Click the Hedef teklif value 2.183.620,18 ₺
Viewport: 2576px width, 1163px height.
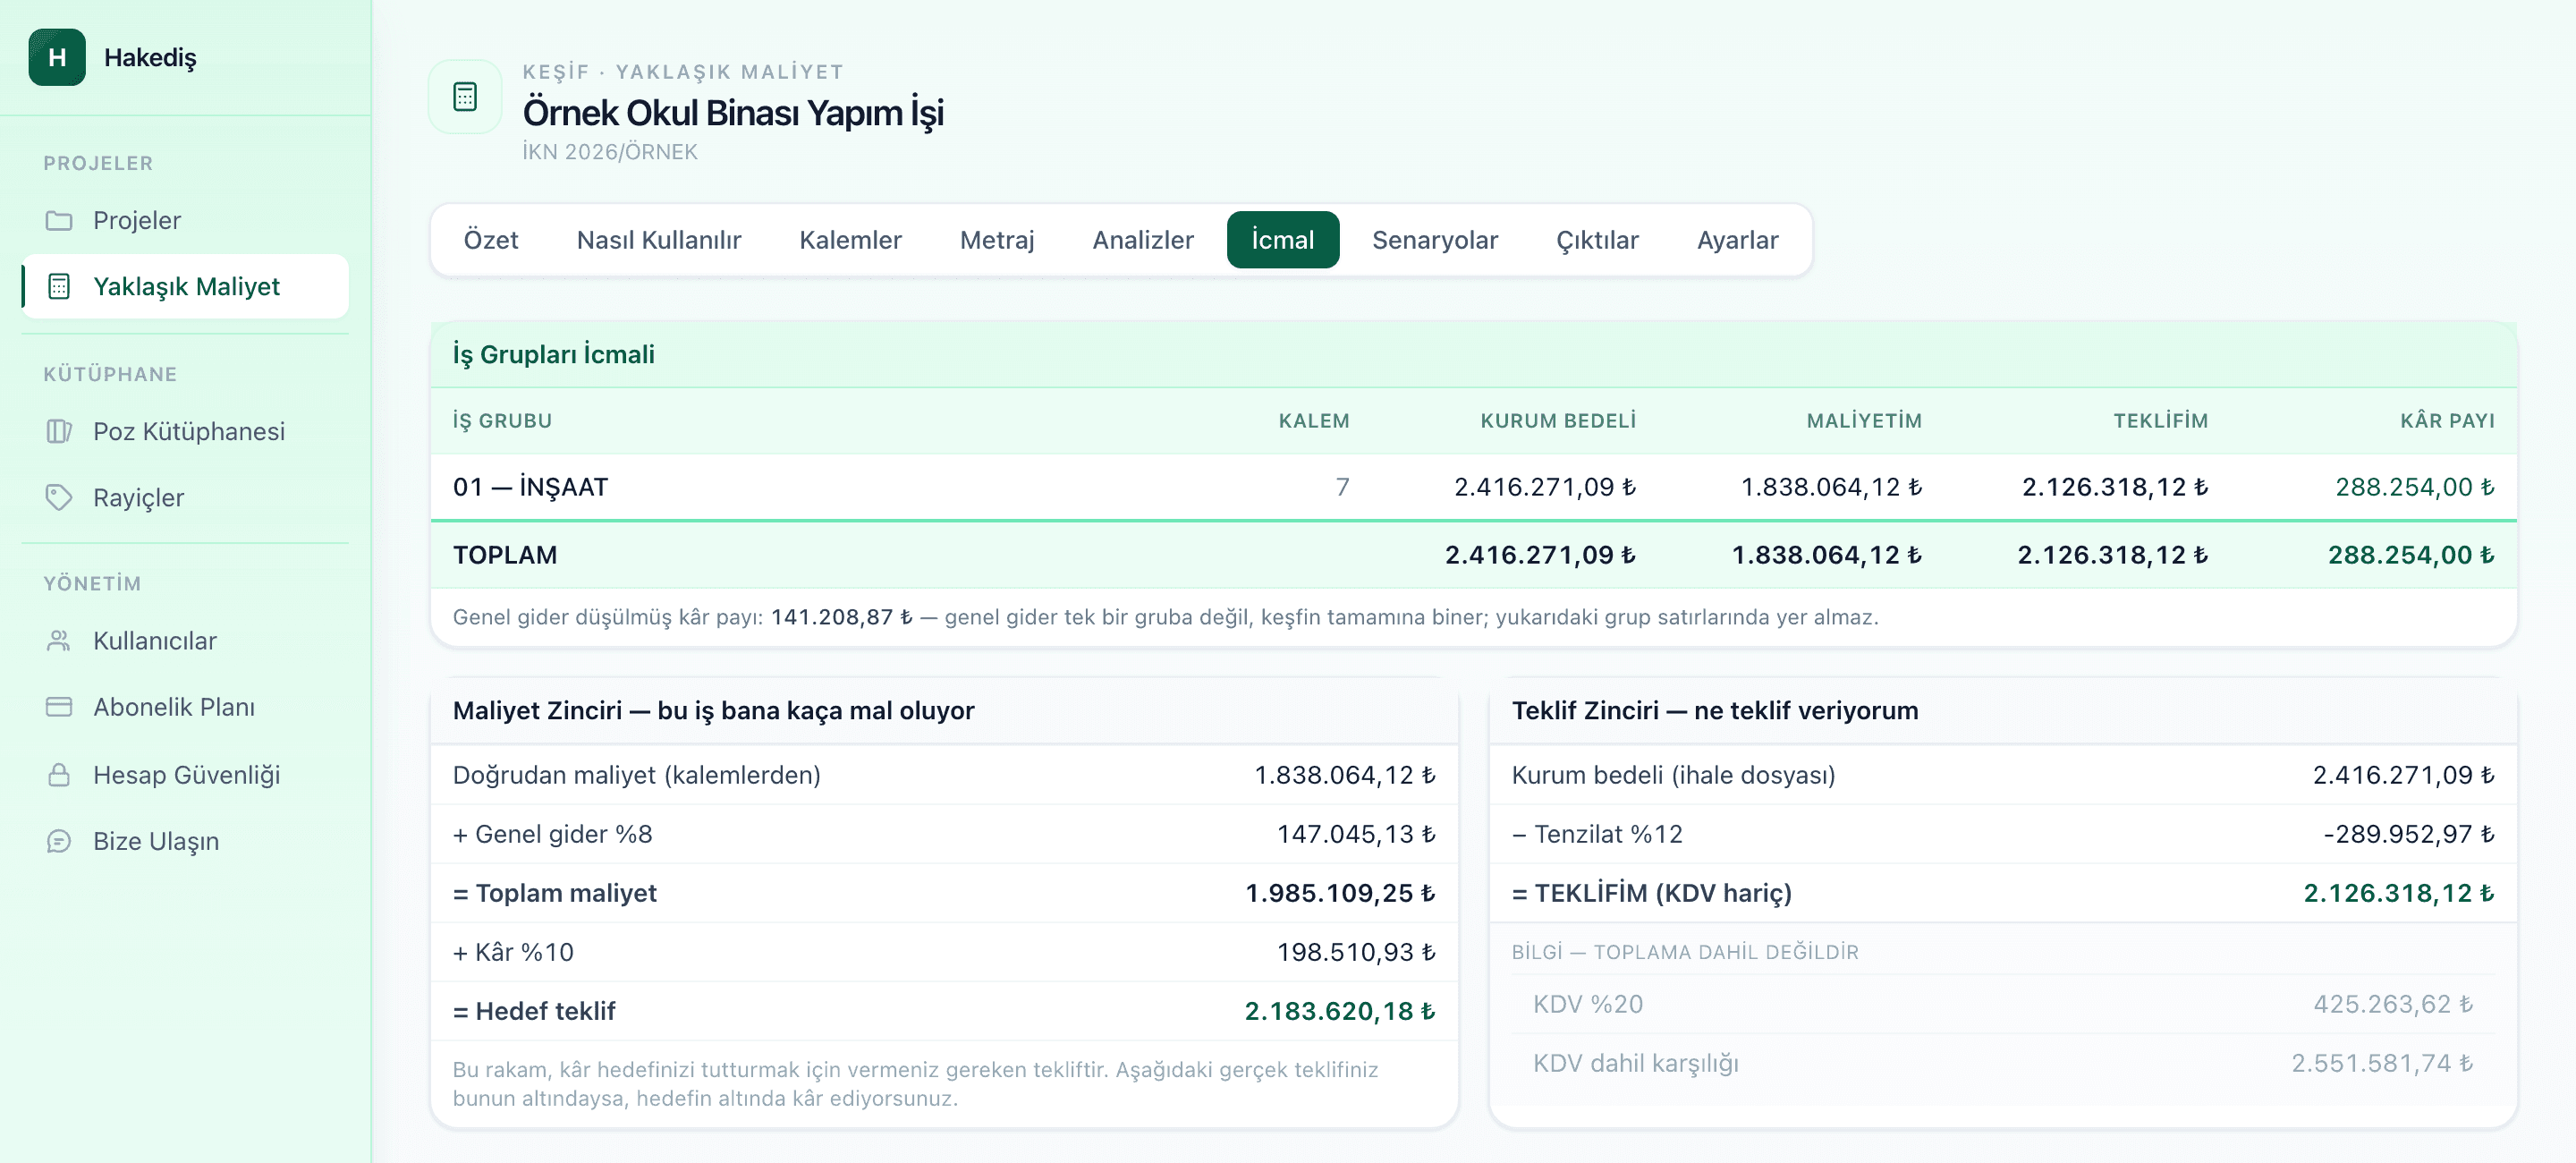1339,1011
